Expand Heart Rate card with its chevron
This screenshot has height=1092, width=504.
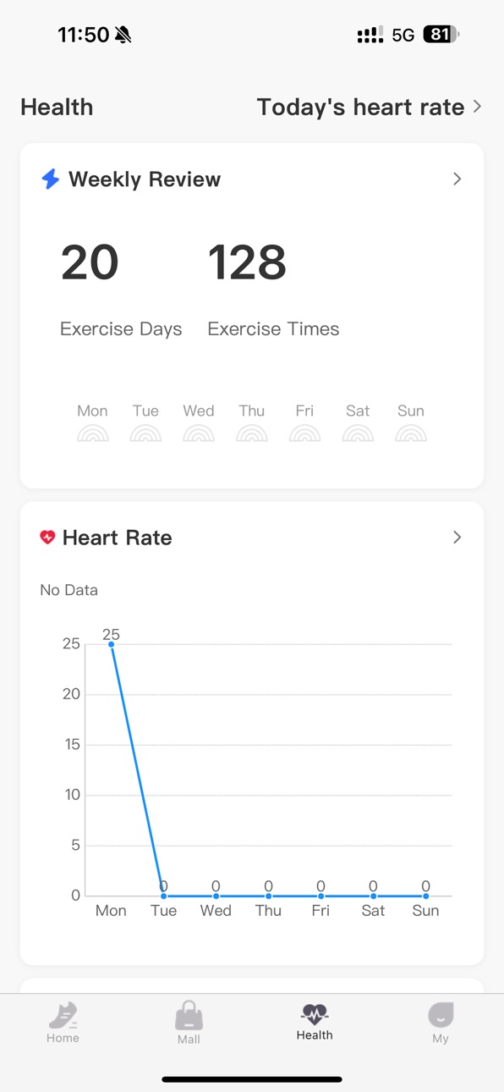457,538
